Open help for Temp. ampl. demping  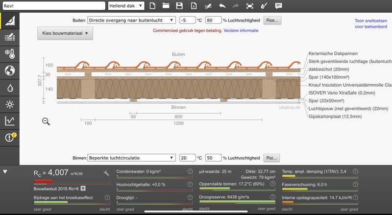pyautogui.click(x=356, y=171)
